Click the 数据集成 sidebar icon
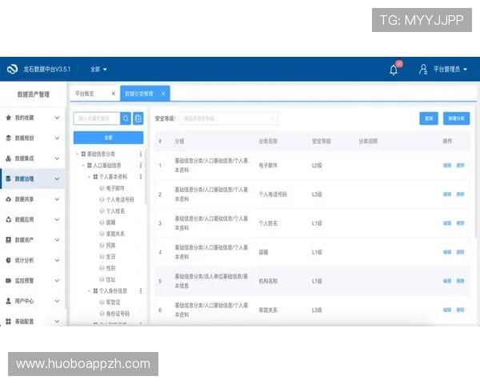 click(x=9, y=158)
